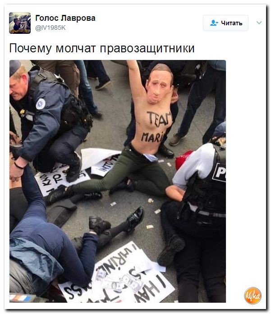Follow the account with Читать button

225,23
